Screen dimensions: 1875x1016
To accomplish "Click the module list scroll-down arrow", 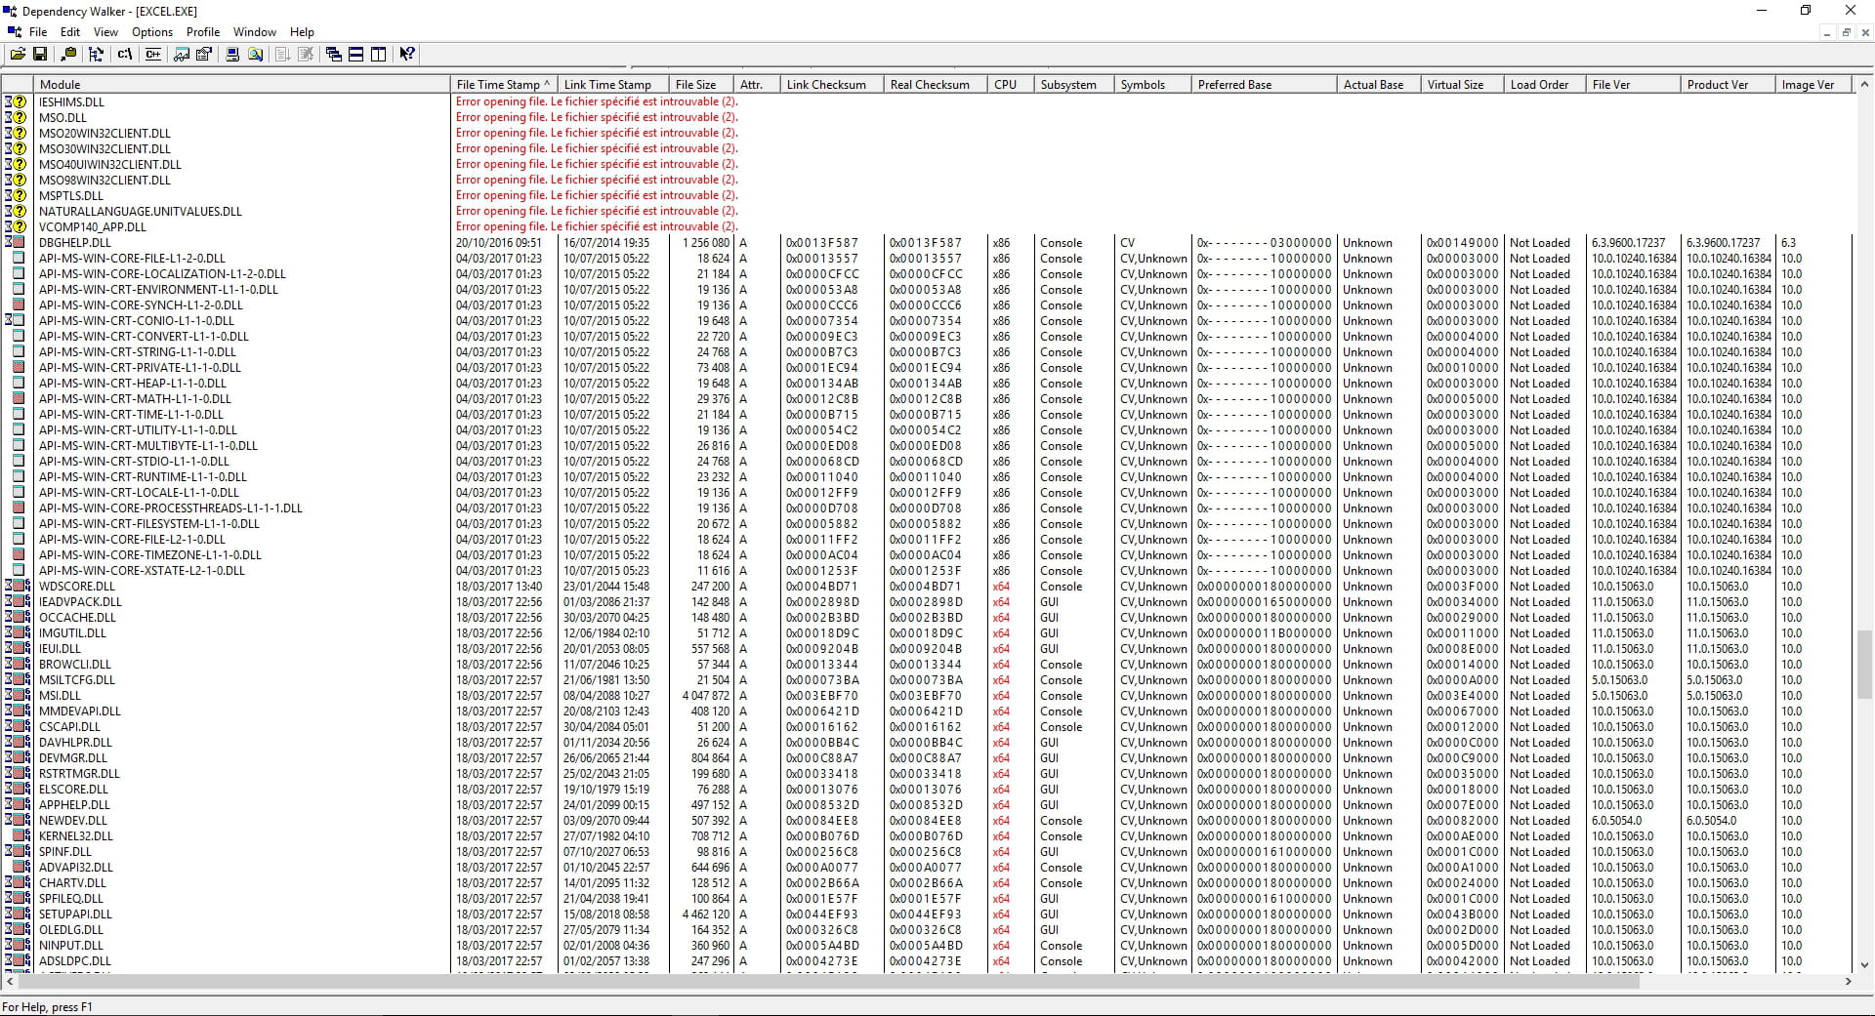I will (x=1864, y=964).
